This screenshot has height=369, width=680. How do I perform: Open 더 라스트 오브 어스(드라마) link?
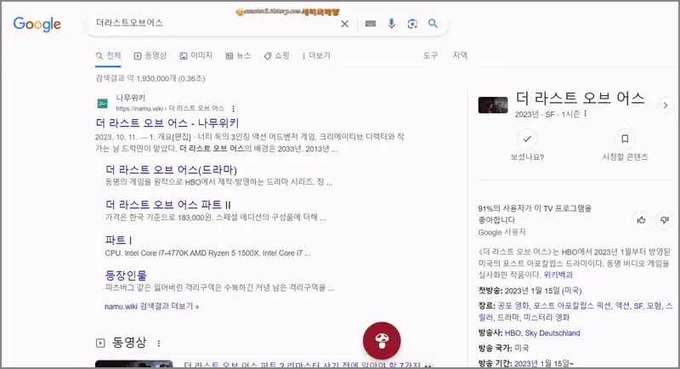[171, 169]
